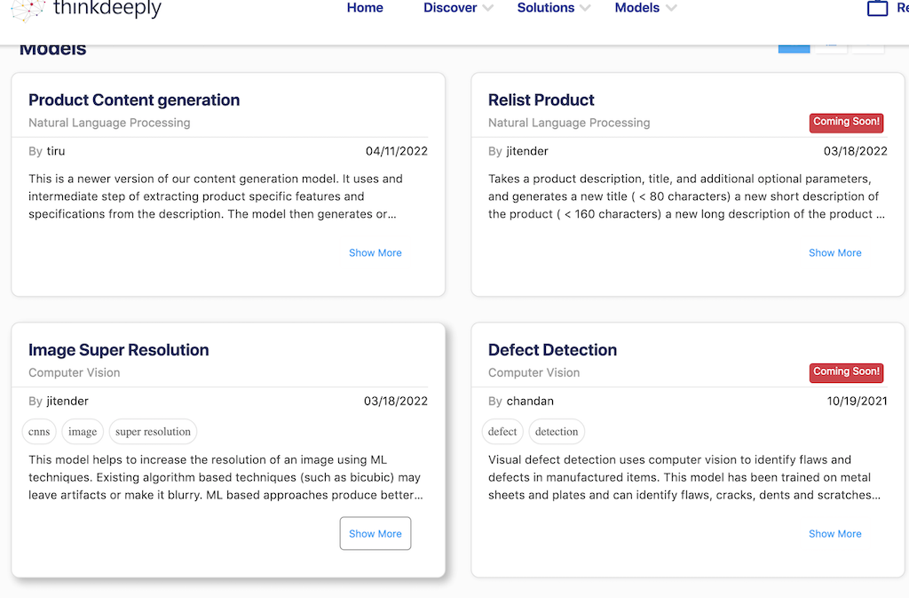Viewport: 909px width, 598px height.
Task: Click Show More on Image Super Resolution
Action: click(375, 533)
